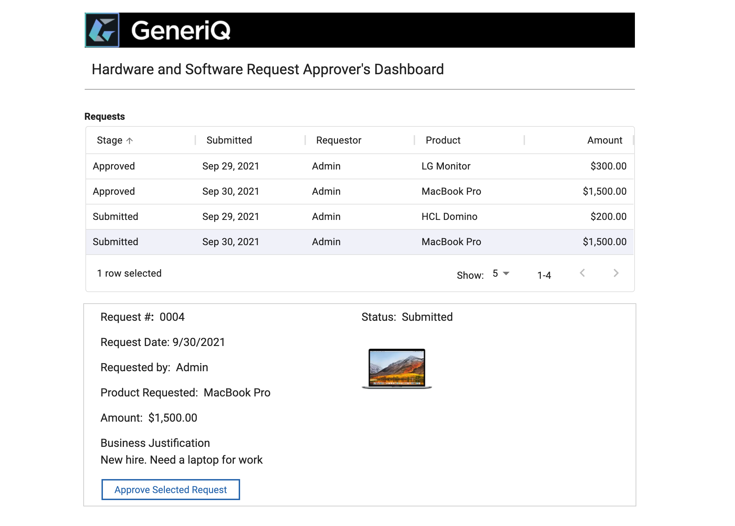Sort by the Requestor column header
This screenshot has height=526, width=735.
coord(338,140)
